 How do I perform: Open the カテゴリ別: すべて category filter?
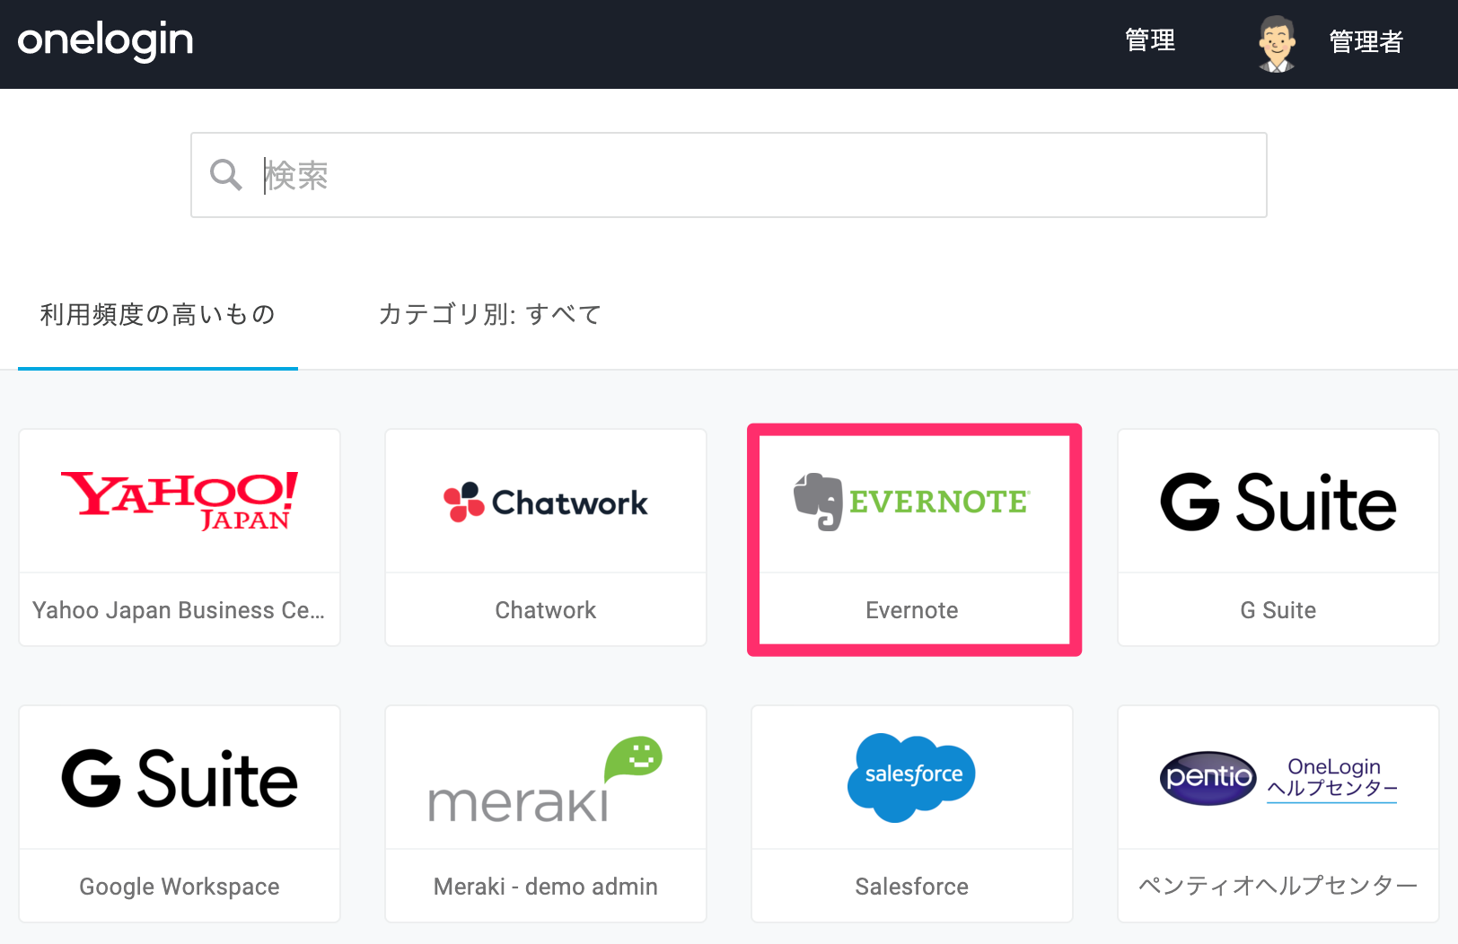click(x=489, y=314)
